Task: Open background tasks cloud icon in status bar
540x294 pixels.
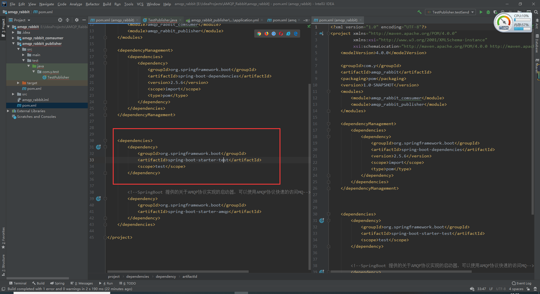Action: pos(472,289)
